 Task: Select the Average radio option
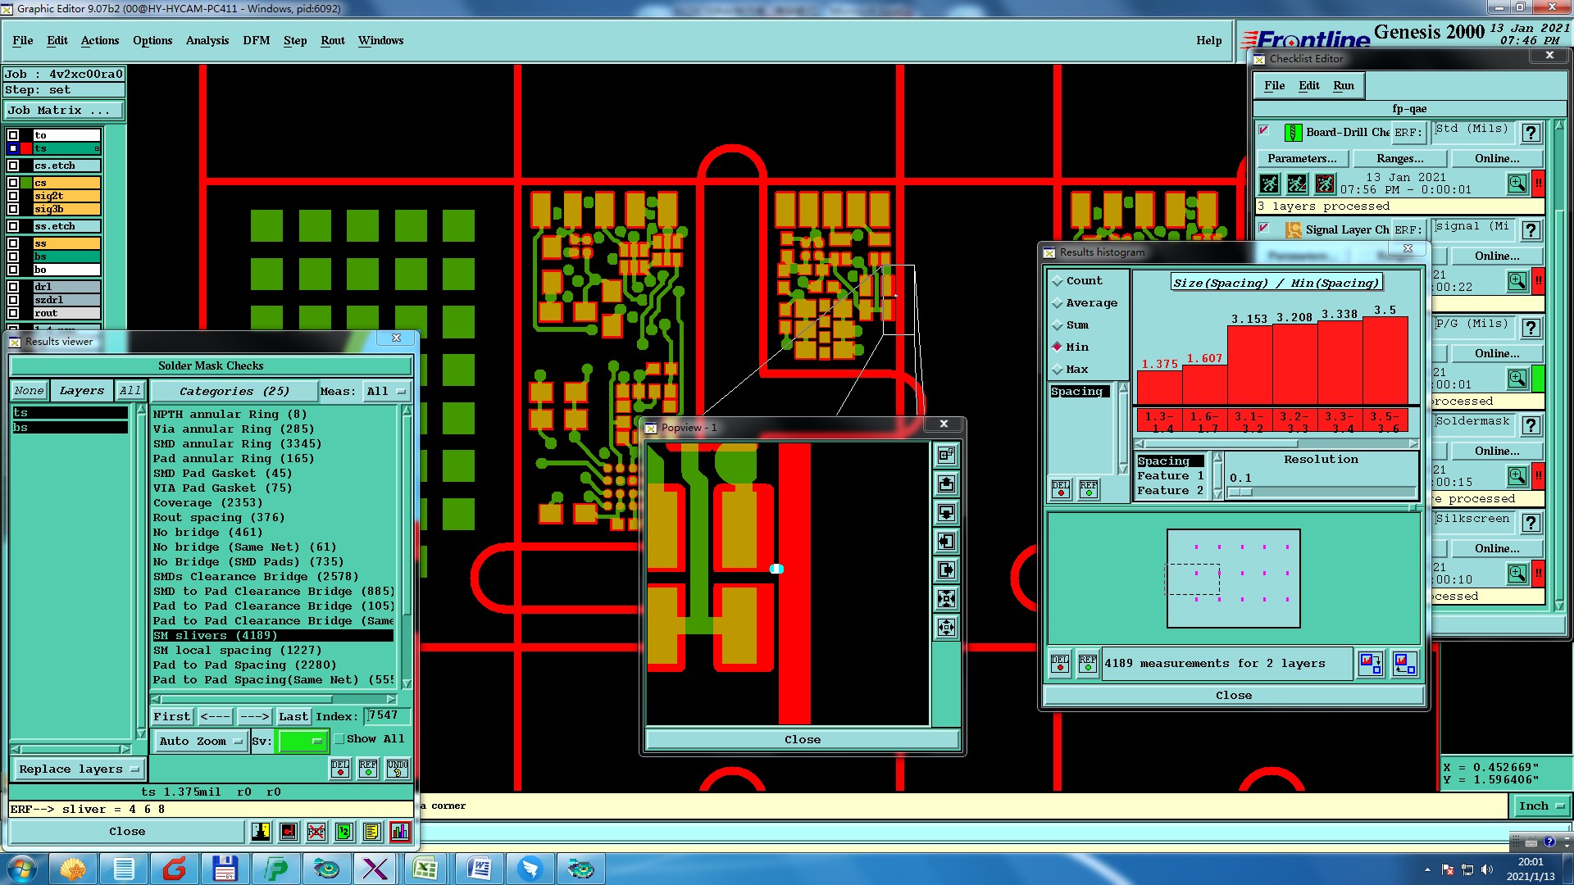[1058, 303]
